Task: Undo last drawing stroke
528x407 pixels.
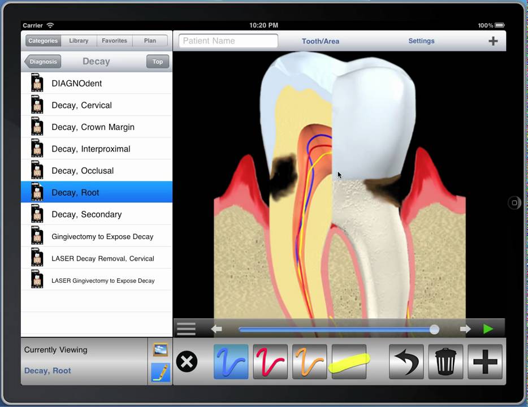Action: point(406,362)
